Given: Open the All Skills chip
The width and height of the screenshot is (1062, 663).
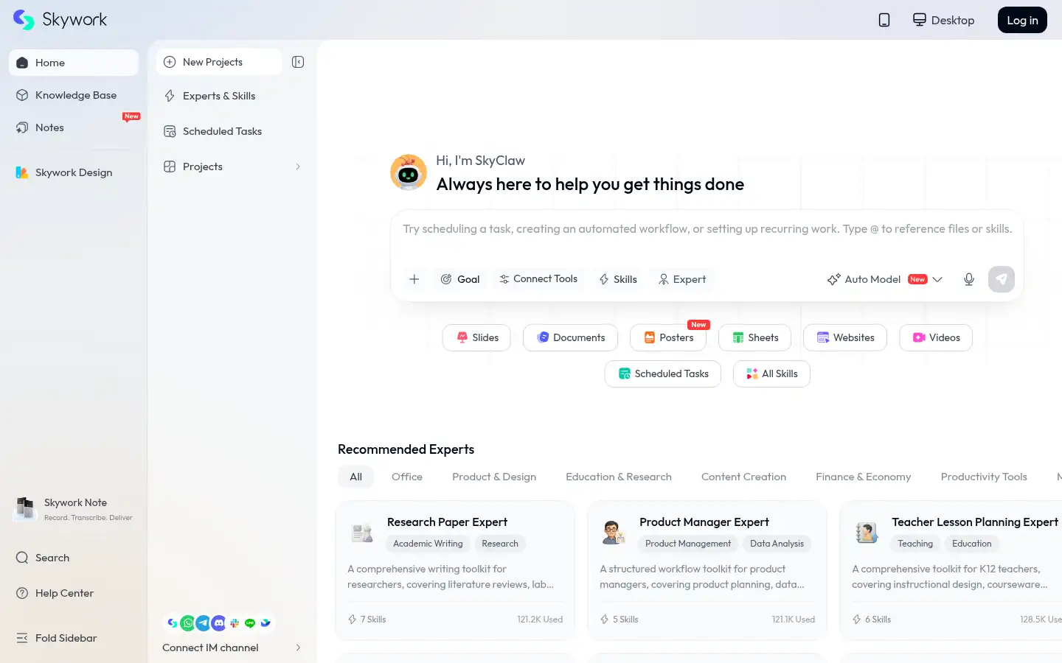Looking at the screenshot, I should coord(771,373).
